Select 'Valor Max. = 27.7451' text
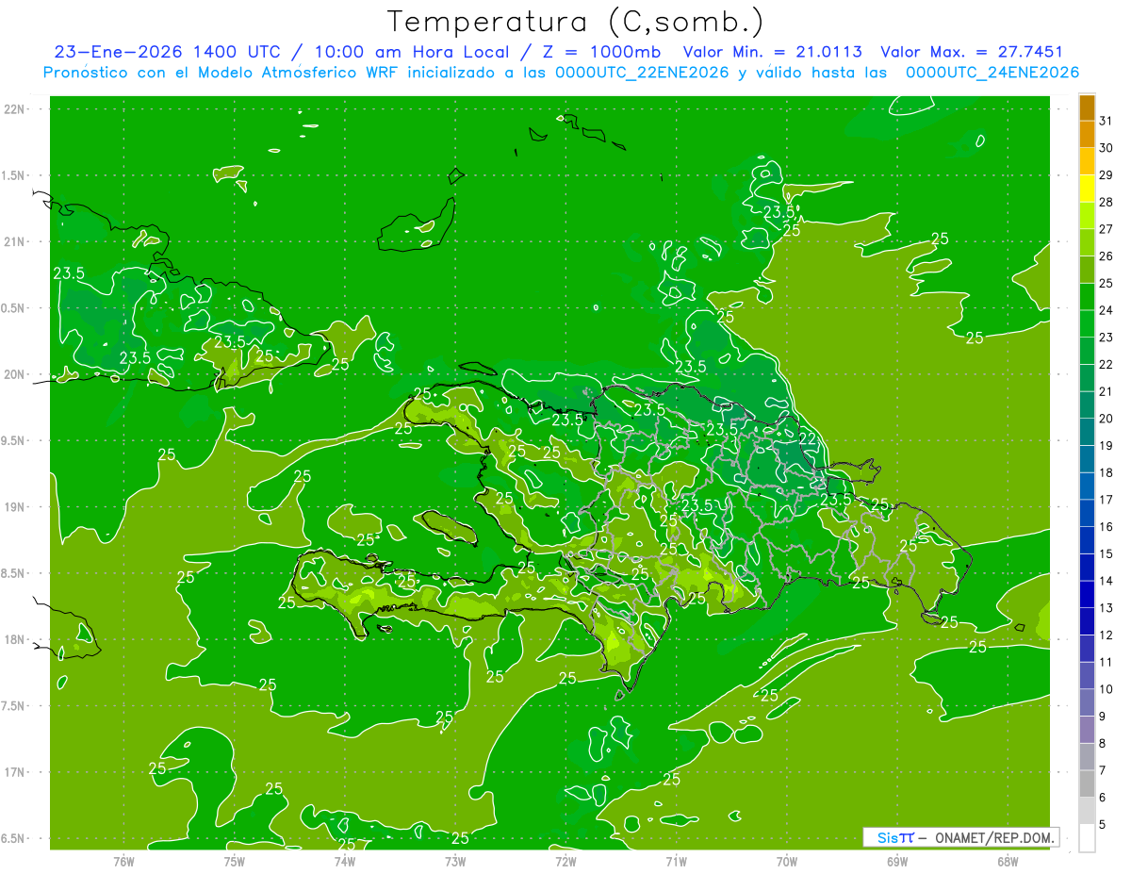This screenshot has height=874, width=1131. click(973, 52)
